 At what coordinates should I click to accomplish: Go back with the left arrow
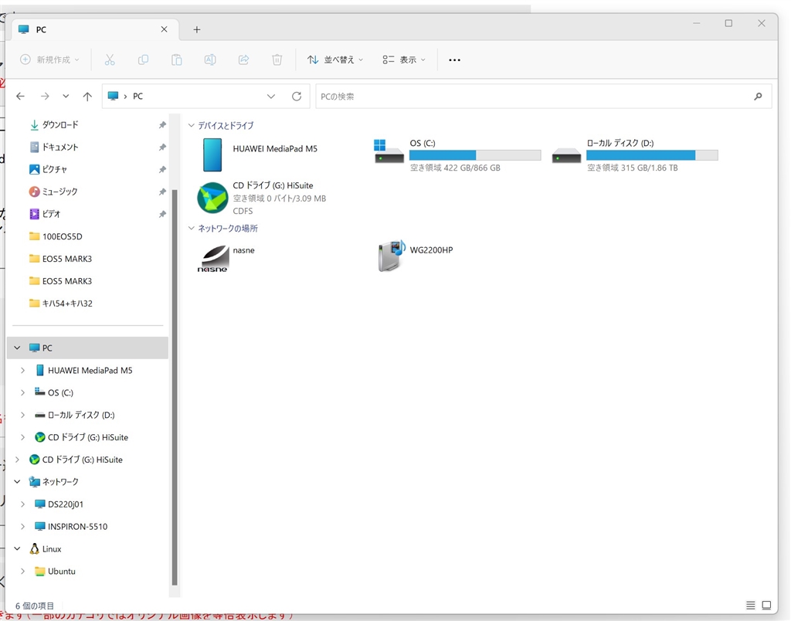[x=20, y=96]
